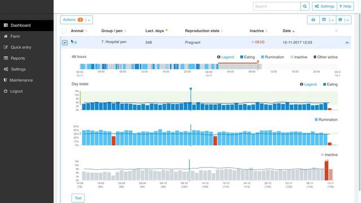
Task: Open the columns layout dropdown
Action: click(x=328, y=20)
